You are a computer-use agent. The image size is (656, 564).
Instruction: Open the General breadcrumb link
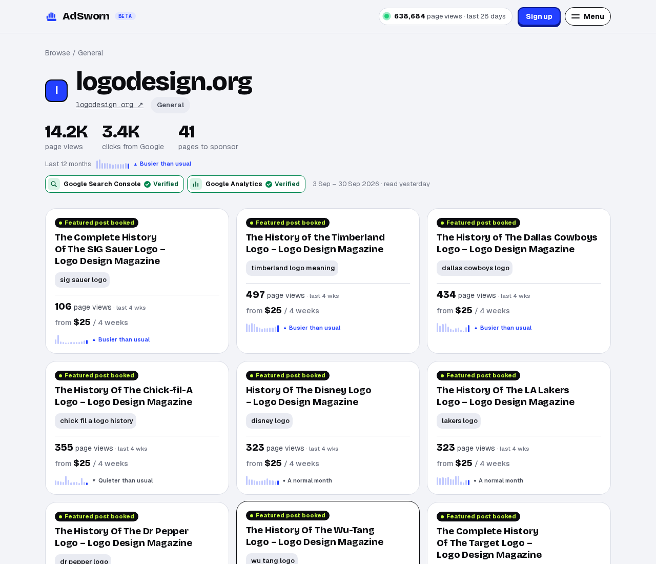click(90, 53)
